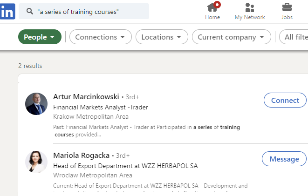Expand the Connections filter dropdown
308x196 pixels.
point(100,37)
